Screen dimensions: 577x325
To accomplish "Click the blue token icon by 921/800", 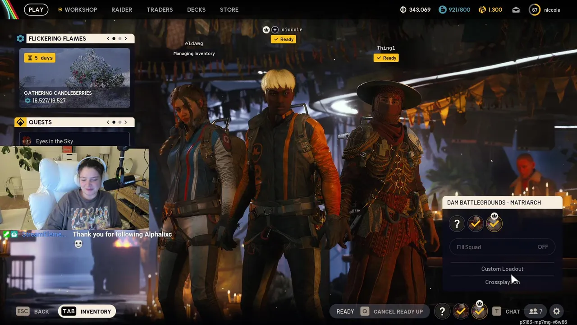I will [x=442, y=9].
